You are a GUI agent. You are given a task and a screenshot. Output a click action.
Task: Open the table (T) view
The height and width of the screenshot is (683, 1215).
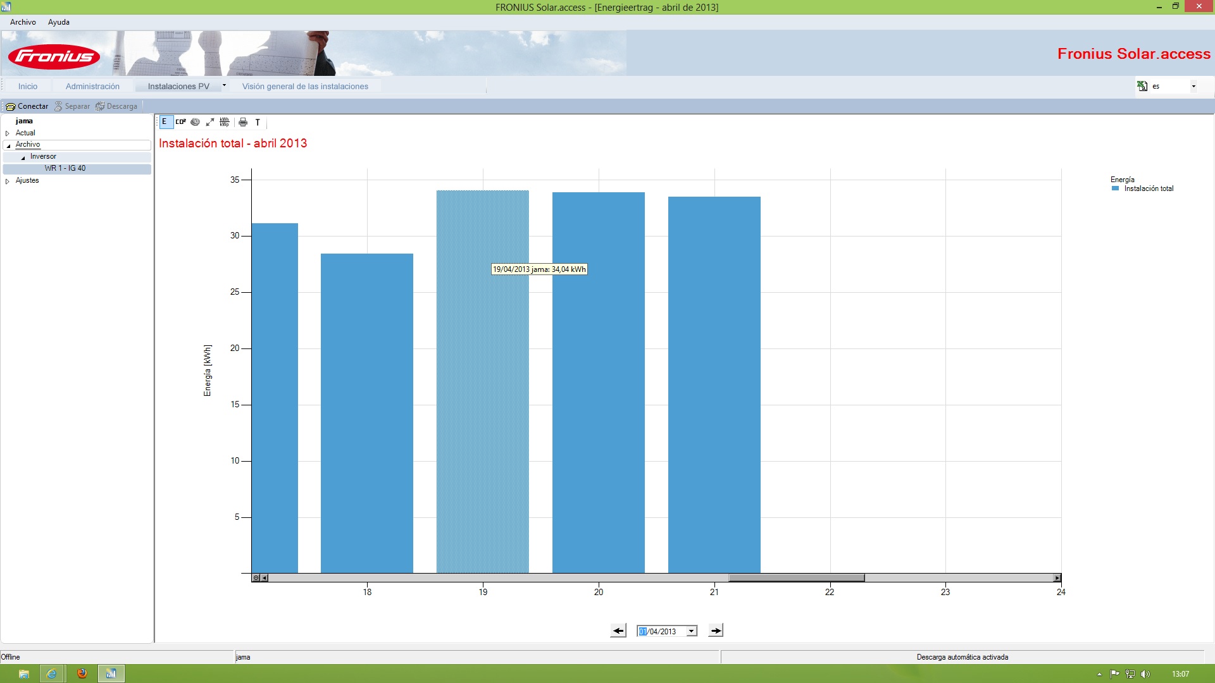[258, 122]
